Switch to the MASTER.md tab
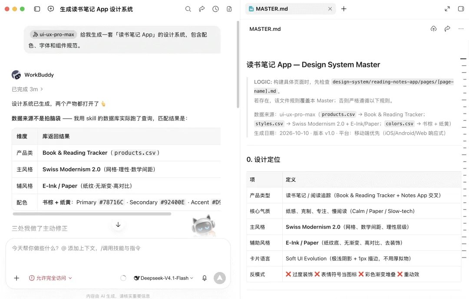469x299 pixels. coord(290,9)
